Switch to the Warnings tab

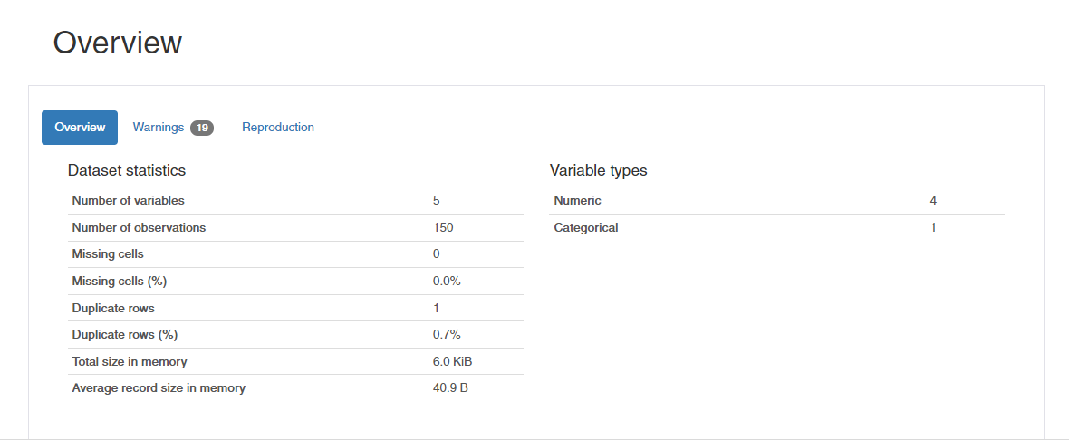point(173,128)
